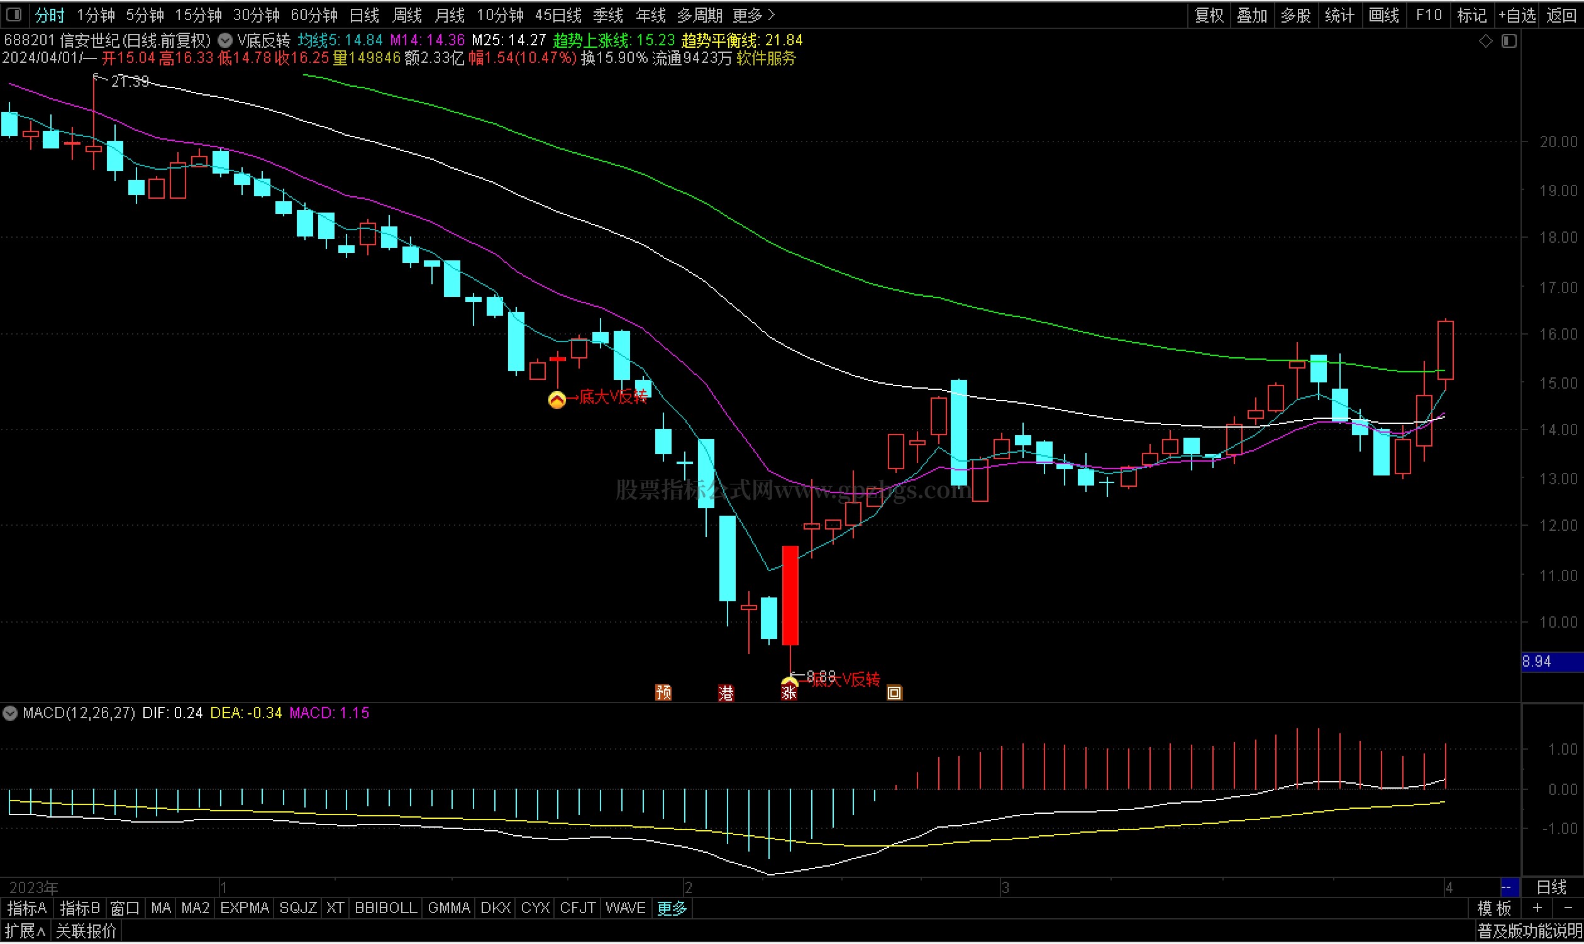Select the 15分钟 period
Image resolution: width=1584 pixels, height=944 pixels.
click(x=199, y=14)
